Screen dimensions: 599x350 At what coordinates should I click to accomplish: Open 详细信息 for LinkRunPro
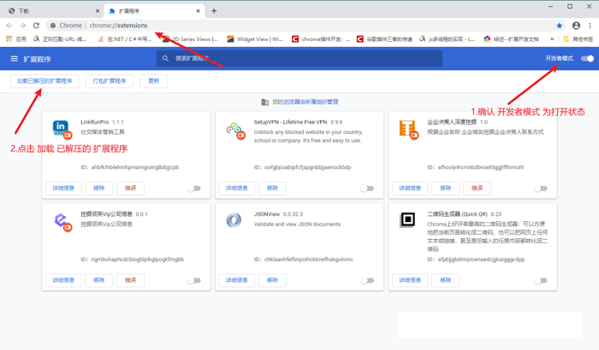pyautogui.click(x=63, y=188)
